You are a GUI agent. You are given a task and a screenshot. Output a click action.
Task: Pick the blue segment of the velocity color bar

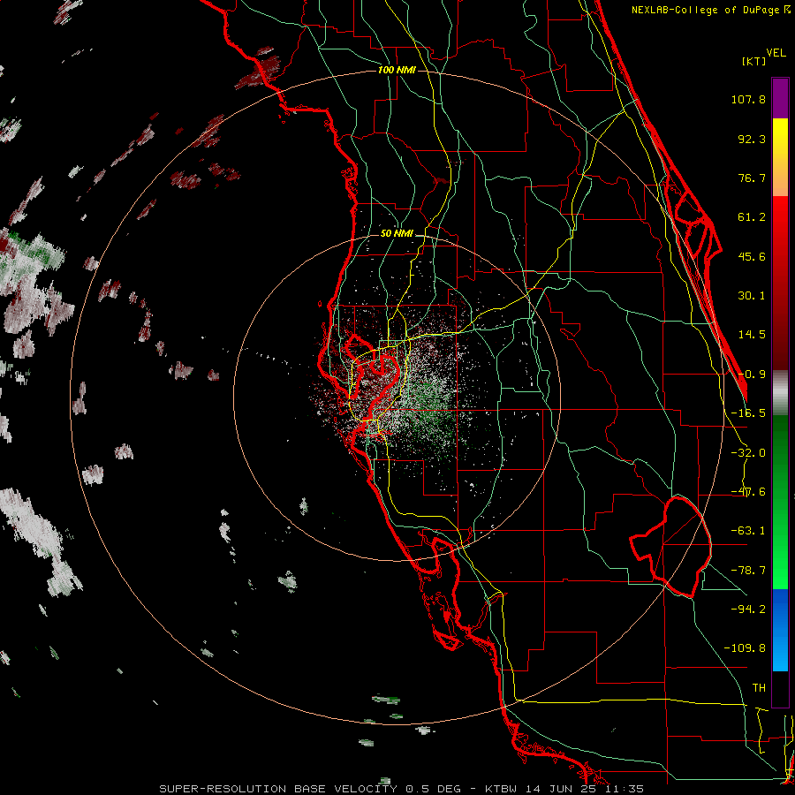[x=780, y=630]
